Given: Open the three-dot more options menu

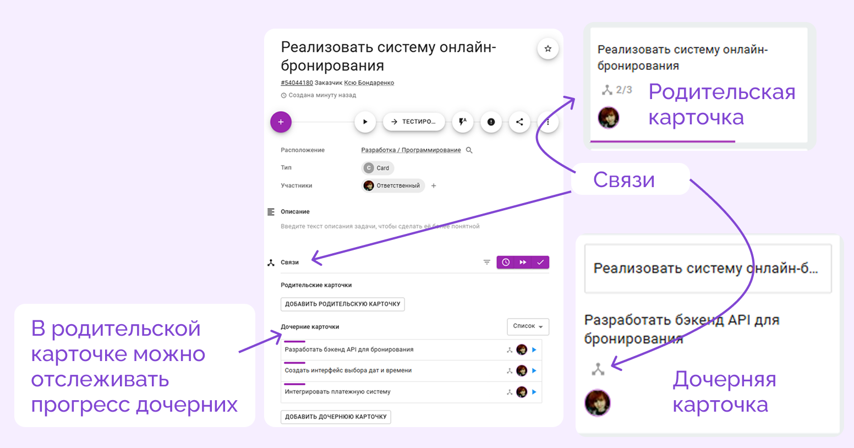Looking at the screenshot, I should click(x=548, y=122).
